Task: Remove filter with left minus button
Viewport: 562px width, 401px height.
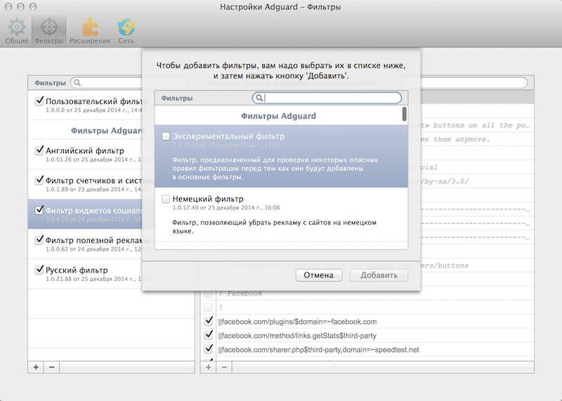Action: click(x=51, y=367)
